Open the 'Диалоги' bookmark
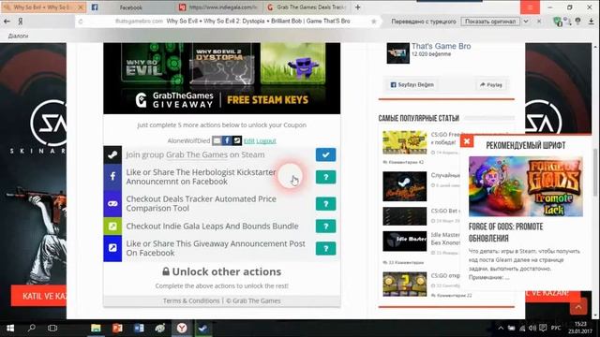The height and width of the screenshot is (337, 600). pyautogui.click(x=18, y=36)
